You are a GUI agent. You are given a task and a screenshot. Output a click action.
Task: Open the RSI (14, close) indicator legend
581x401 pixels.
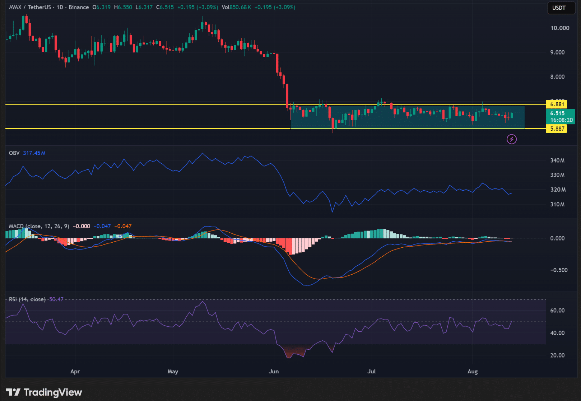(27, 299)
